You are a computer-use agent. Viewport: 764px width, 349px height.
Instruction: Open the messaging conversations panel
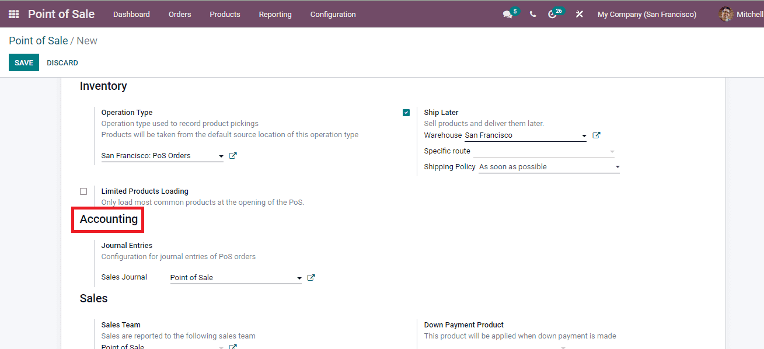tap(507, 13)
